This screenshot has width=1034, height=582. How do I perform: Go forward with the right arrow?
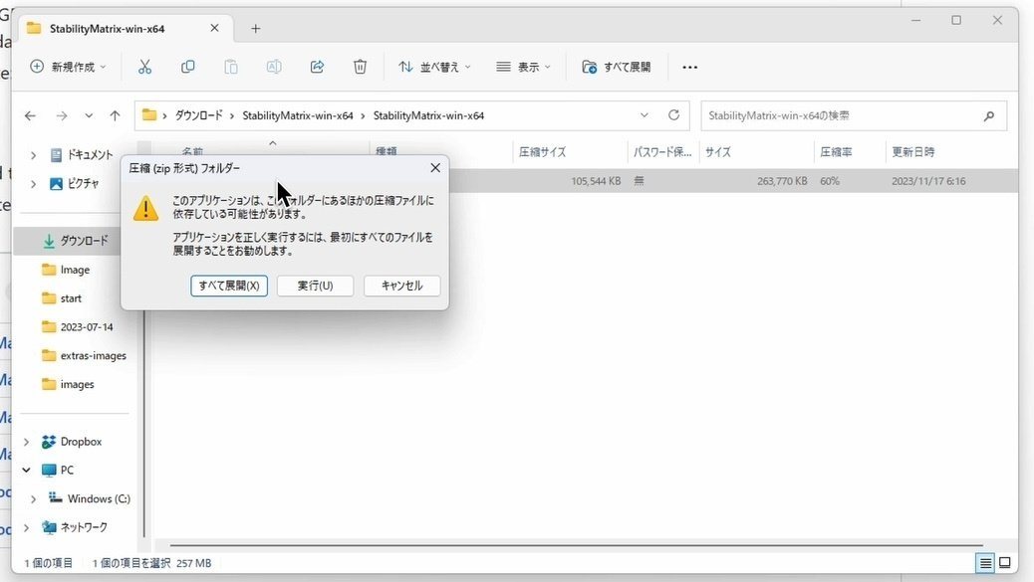pos(62,115)
